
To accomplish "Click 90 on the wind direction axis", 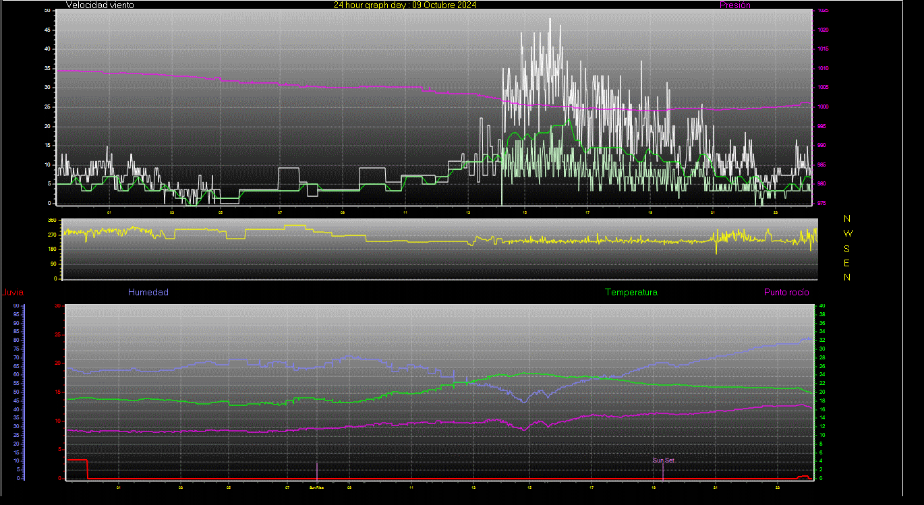I will point(53,264).
